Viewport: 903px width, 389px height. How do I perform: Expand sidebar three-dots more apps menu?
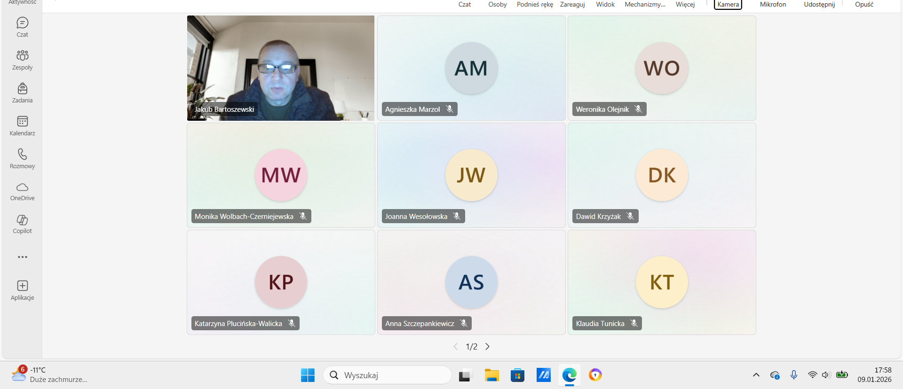(22, 257)
